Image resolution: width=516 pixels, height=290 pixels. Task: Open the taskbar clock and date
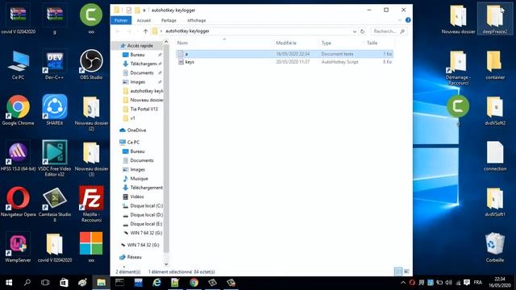(x=500, y=283)
